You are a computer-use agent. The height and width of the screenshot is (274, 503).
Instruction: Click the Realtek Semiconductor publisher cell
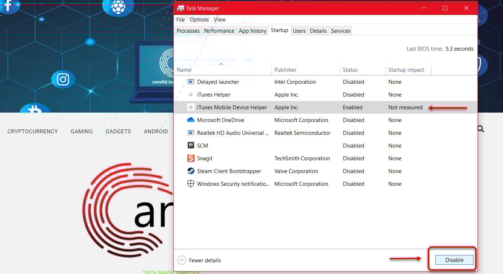click(303, 133)
